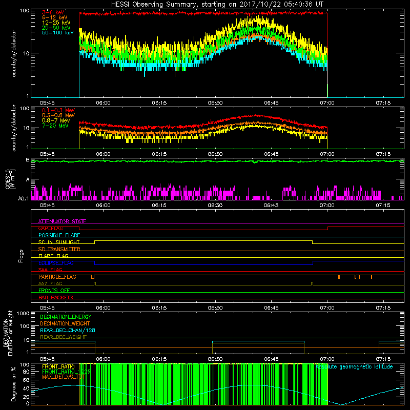
Task: Click the 06:15 tick under the GOES panel
Action: 159,206
